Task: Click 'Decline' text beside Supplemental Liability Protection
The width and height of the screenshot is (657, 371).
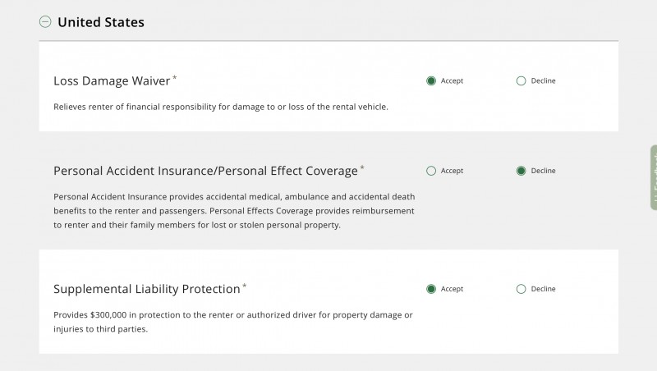Action: tap(543, 289)
